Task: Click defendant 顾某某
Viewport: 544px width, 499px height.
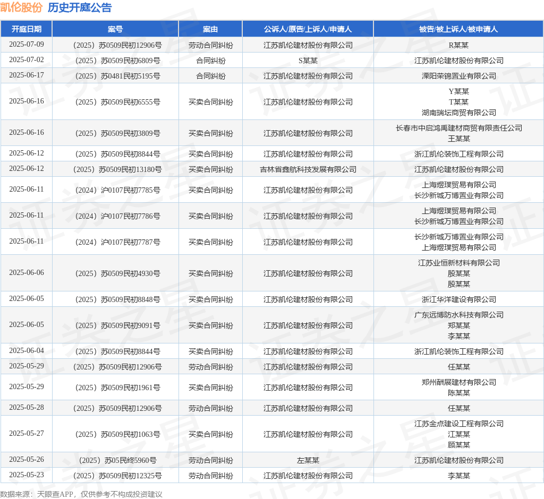Action: (458, 445)
